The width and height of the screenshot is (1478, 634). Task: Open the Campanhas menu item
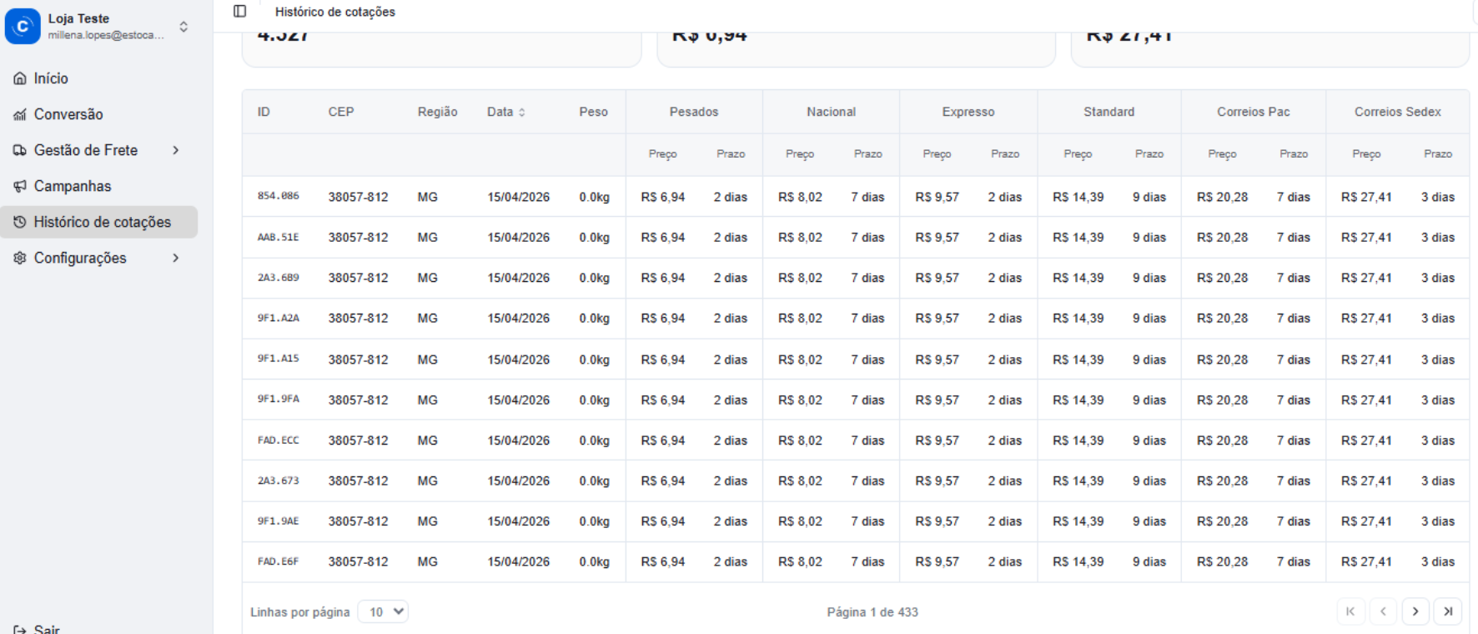73,186
